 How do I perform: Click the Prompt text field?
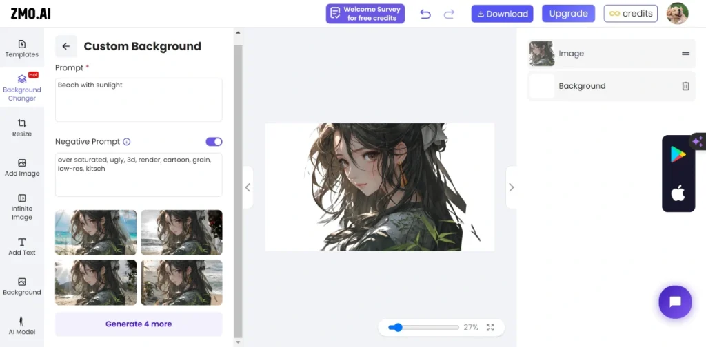pos(139,100)
